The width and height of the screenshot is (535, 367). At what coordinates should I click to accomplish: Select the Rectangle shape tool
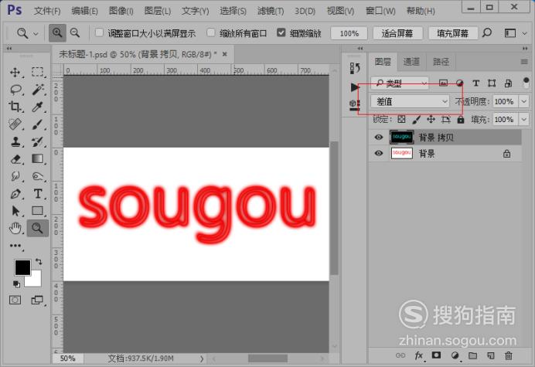tap(38, 211)
